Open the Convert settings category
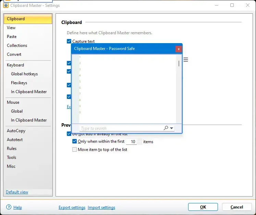This screenshot has height=215, width=256. 28,54
